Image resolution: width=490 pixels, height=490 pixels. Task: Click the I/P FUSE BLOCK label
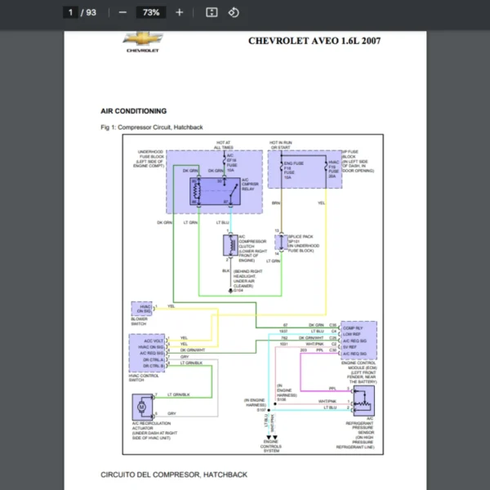(x=359, y=161)
